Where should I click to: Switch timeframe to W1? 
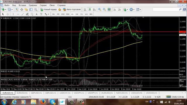point(86,14)
